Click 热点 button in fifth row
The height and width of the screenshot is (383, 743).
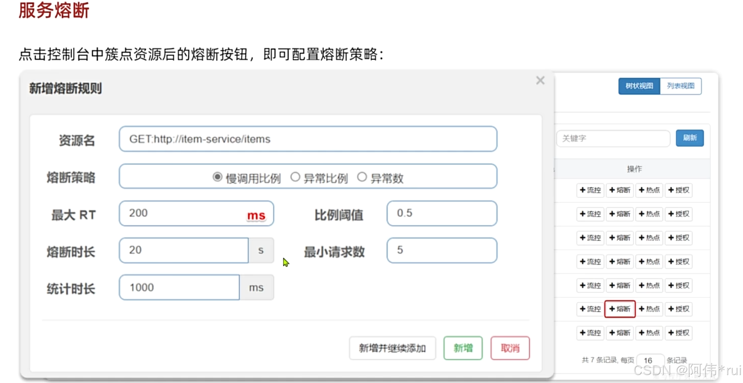649,286
